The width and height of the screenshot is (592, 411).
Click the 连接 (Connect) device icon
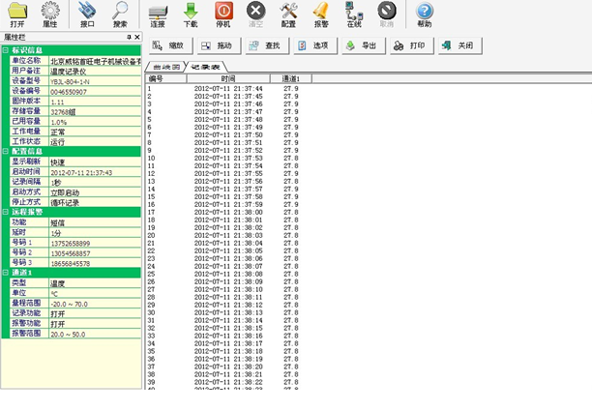[x=158, y=14]
